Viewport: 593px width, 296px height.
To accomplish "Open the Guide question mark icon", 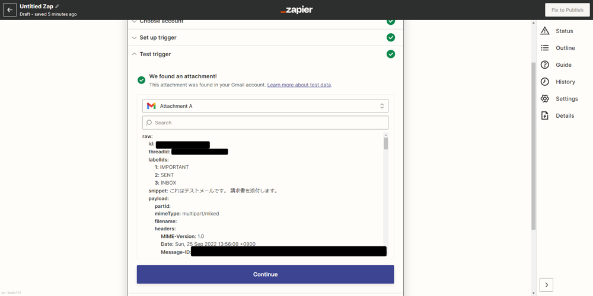I will (x=544, y=65).
